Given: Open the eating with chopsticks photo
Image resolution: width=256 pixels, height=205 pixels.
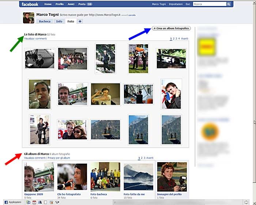Looking at the screenshot, I should (39, 94).
